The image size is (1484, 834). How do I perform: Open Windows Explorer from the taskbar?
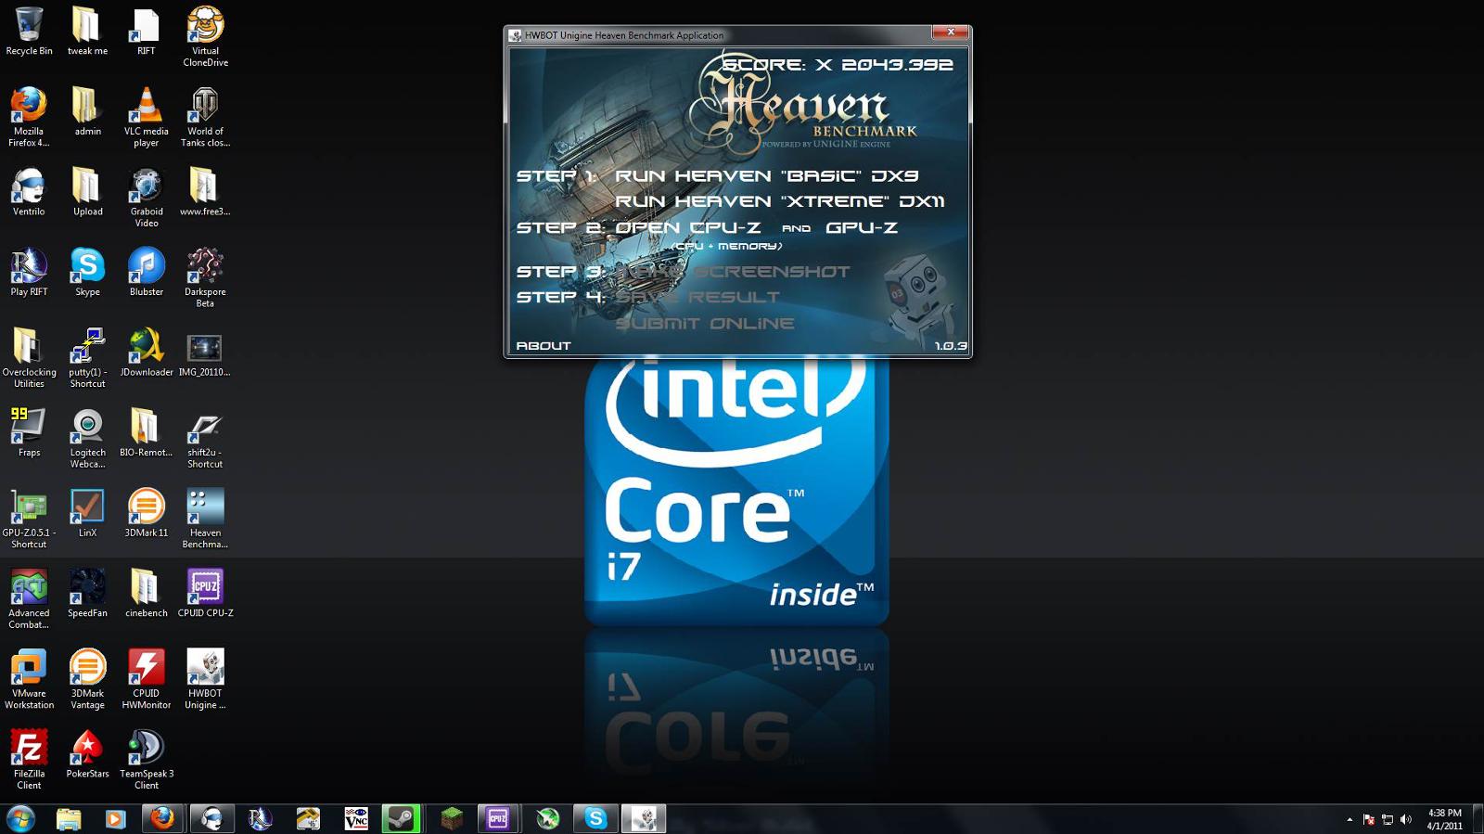(x=69, y=818)
